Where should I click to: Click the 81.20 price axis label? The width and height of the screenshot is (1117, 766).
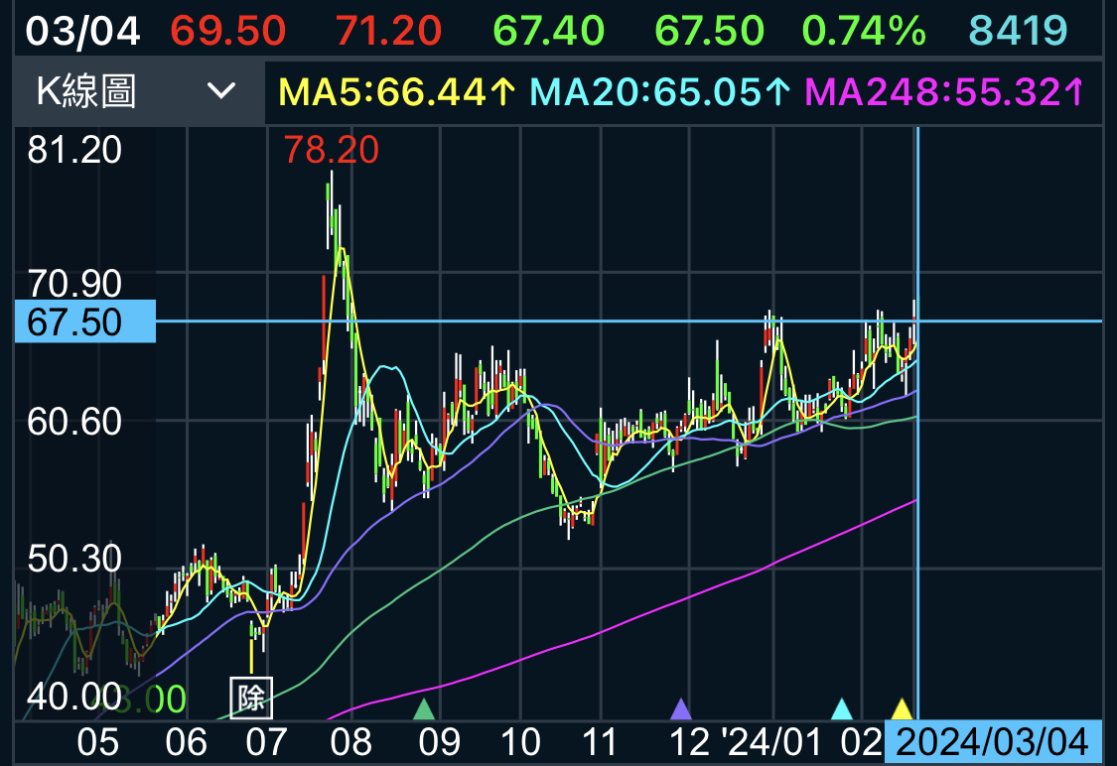point(75,151)
